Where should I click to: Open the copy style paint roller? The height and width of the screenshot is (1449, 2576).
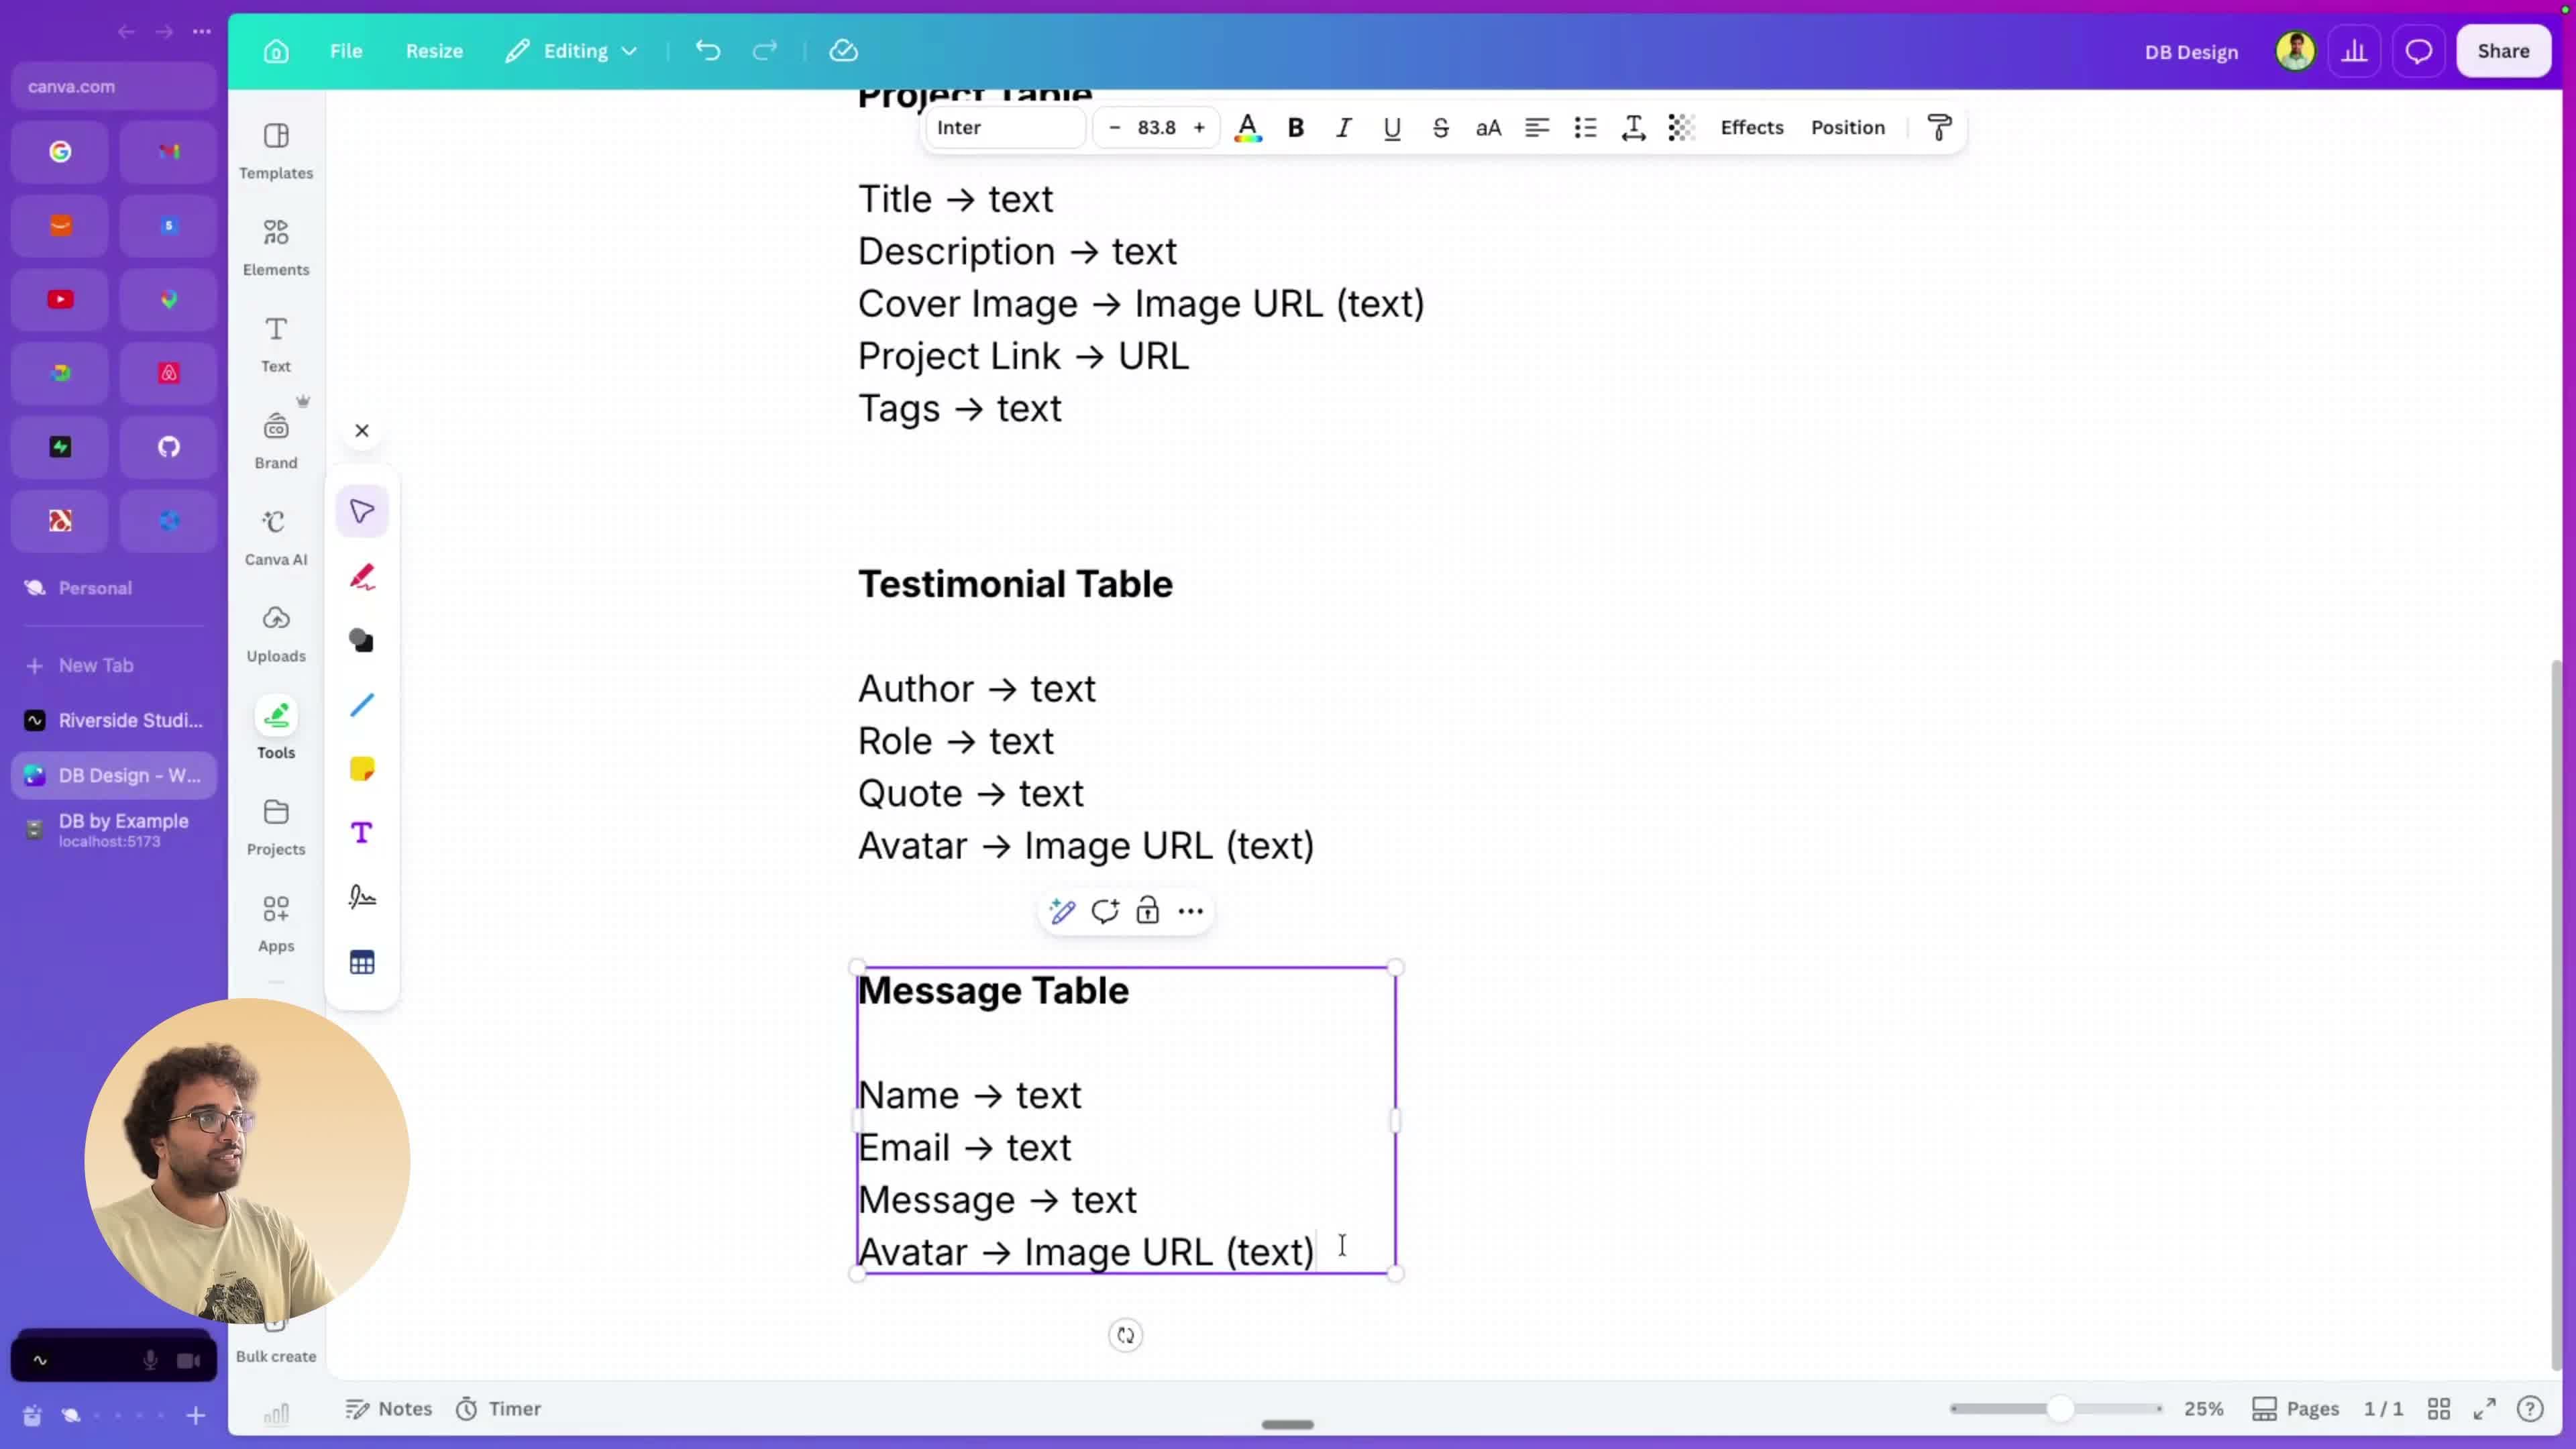coord(1939,127)
